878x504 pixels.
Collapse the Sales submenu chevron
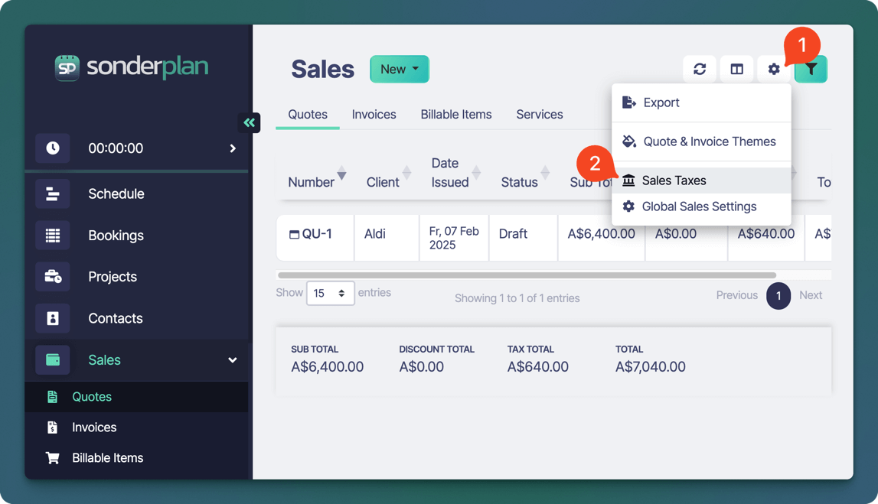coord(233,359)
